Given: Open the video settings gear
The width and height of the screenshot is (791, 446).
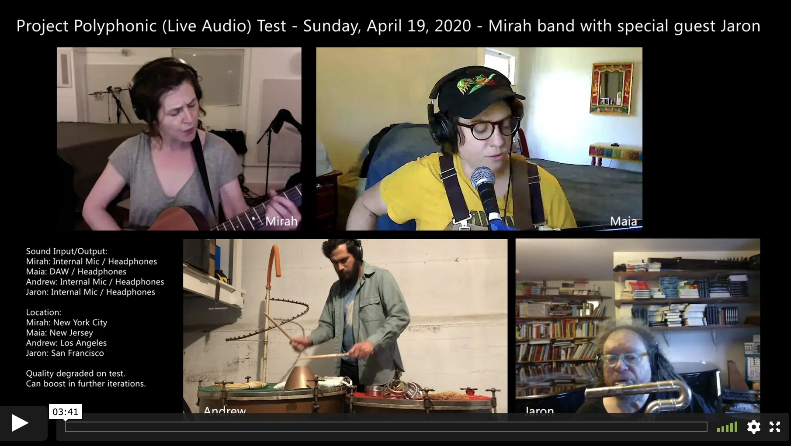Looking at the screenshot, I should click(x=753, y=427).
